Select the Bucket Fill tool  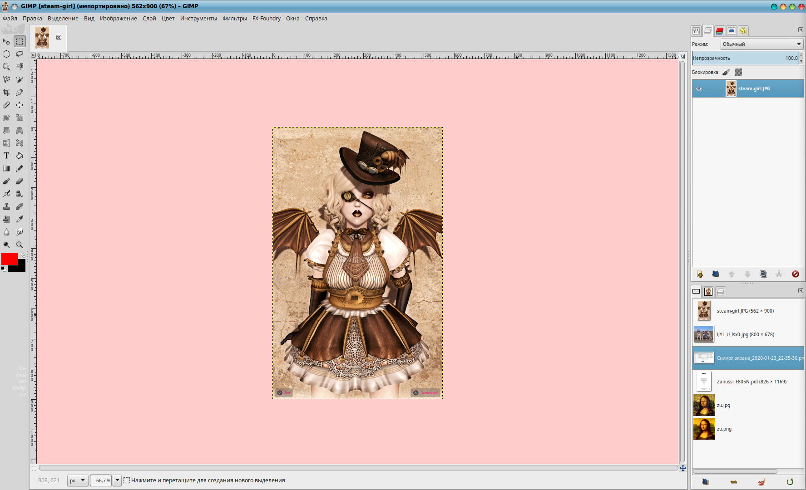[x=20, y=156]
